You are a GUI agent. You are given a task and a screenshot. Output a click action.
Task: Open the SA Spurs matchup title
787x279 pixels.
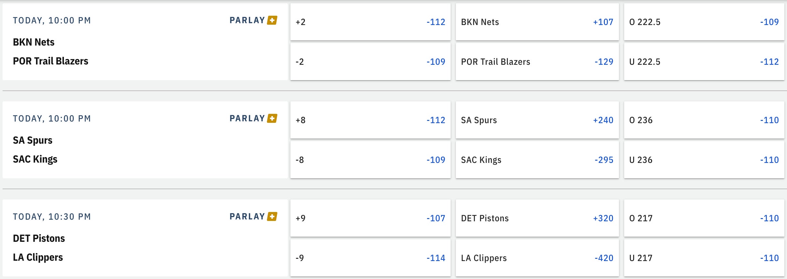32,140
